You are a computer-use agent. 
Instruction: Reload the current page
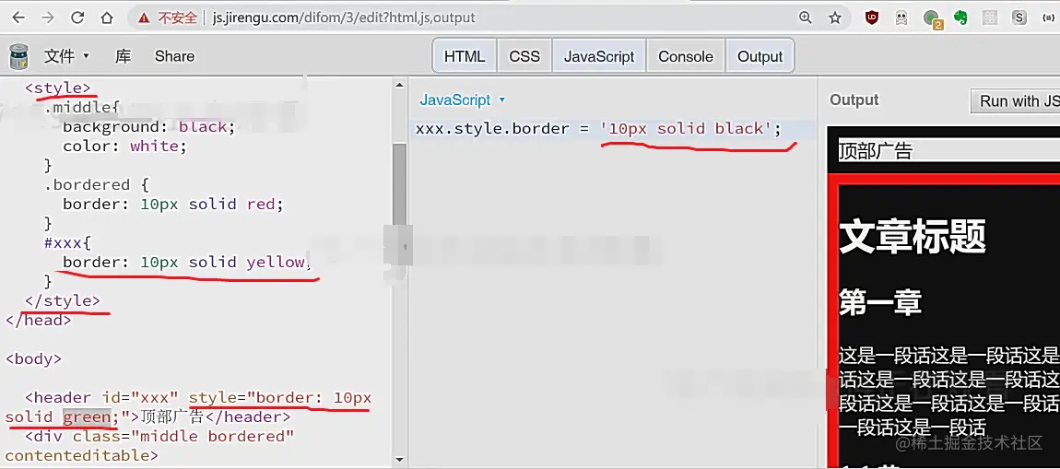point(77,18)
